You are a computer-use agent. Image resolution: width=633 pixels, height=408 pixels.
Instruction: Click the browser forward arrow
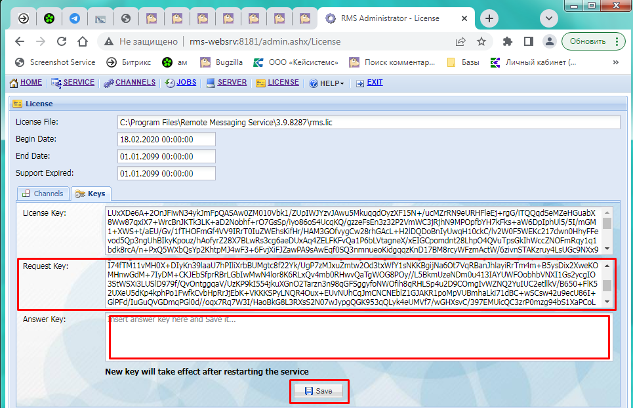tap(41, 41)
